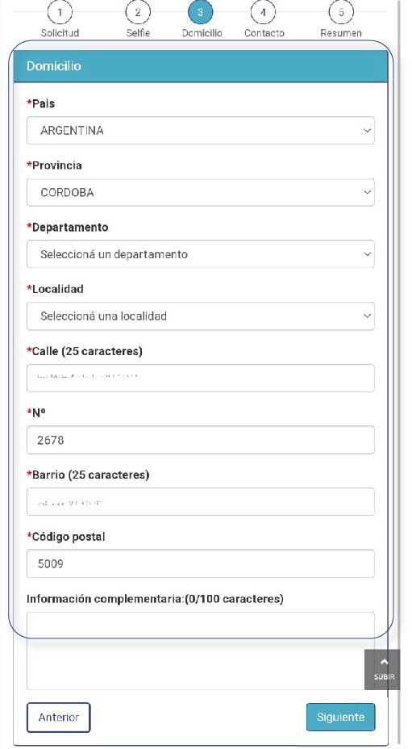The height and width of the screenshot is (749, 412).
Task: Click the Calle street name field
Action: (201, 378)
